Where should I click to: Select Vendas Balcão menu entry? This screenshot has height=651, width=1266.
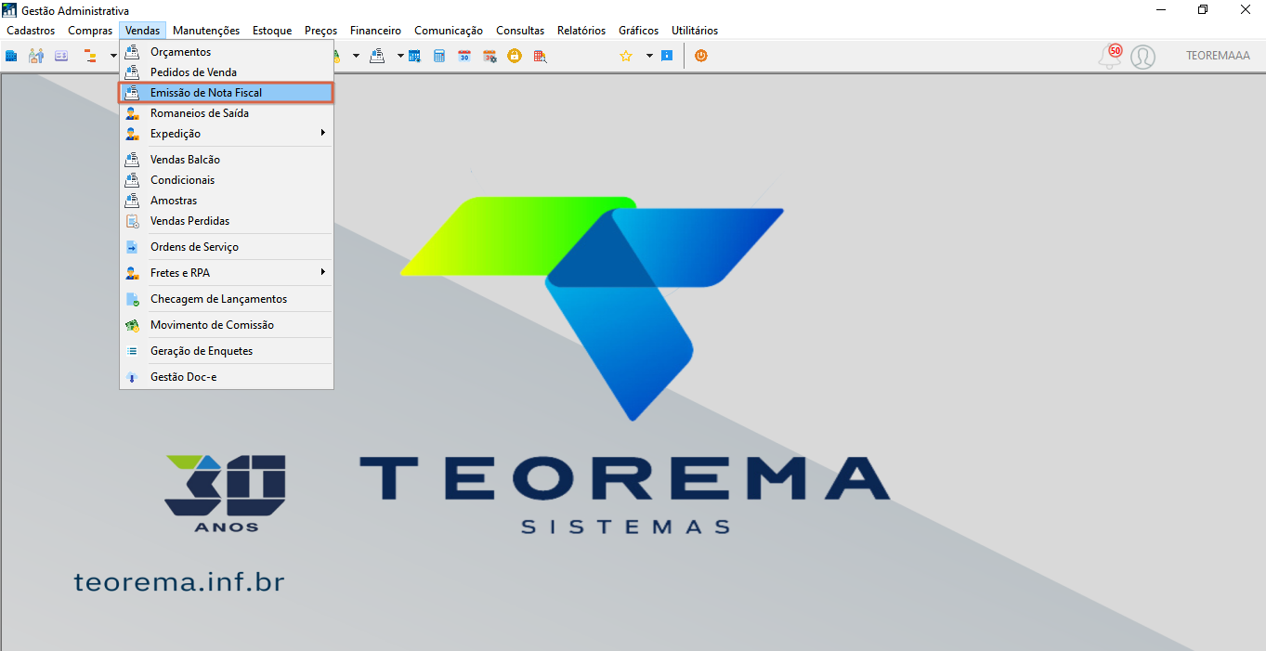click(x=226, y=160)
